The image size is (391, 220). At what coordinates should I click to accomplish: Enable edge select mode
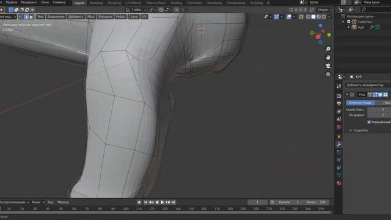point(26,16)
